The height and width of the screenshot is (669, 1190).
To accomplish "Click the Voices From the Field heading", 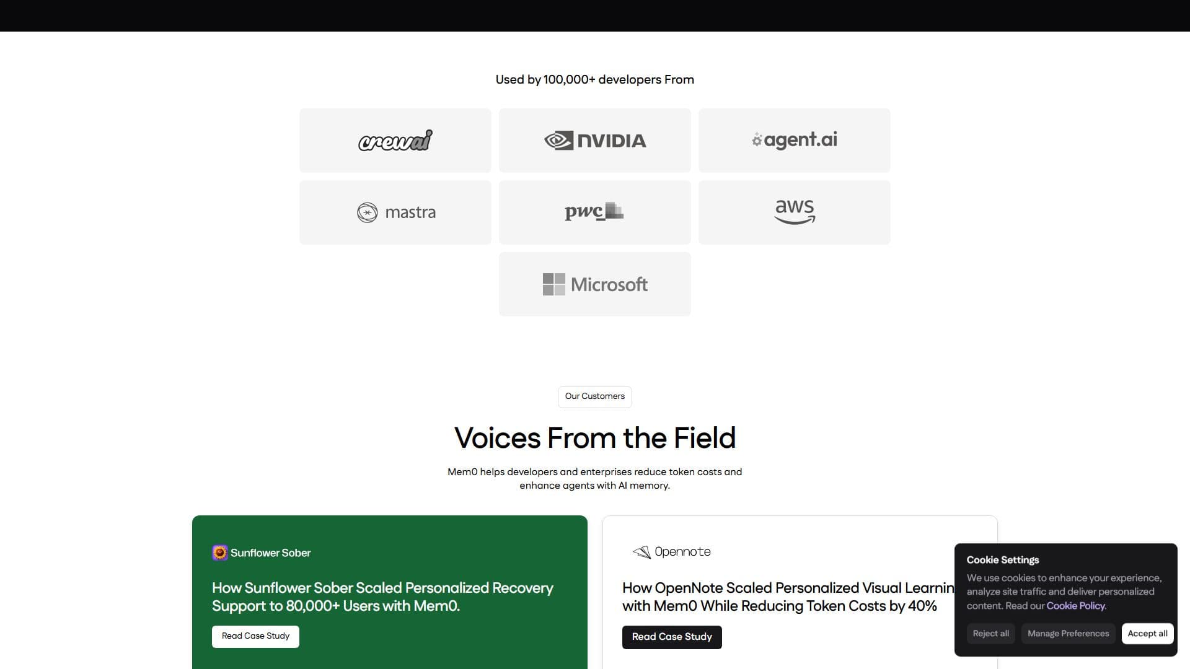I will 595,438.
